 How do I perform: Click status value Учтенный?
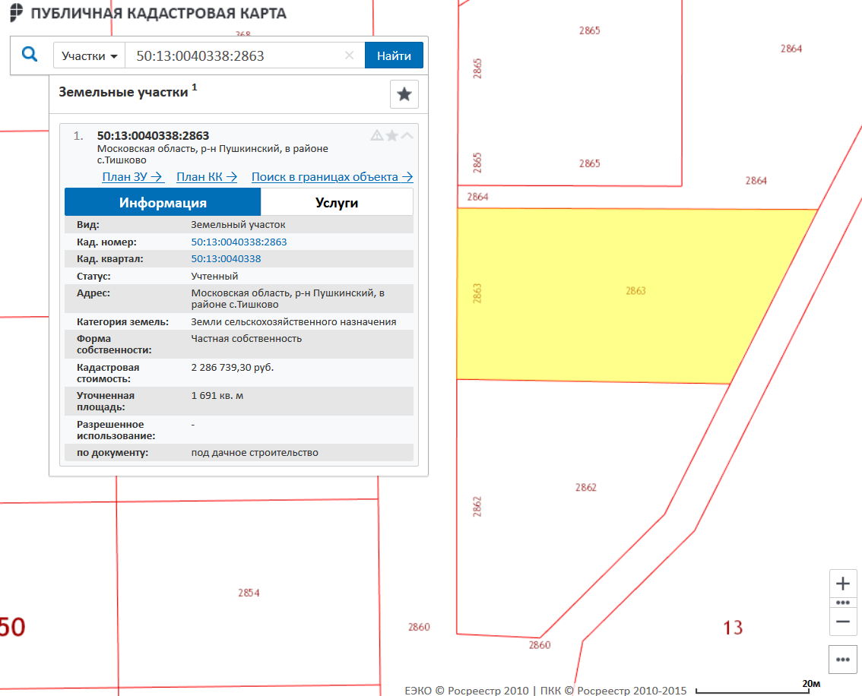click(214, 276)
